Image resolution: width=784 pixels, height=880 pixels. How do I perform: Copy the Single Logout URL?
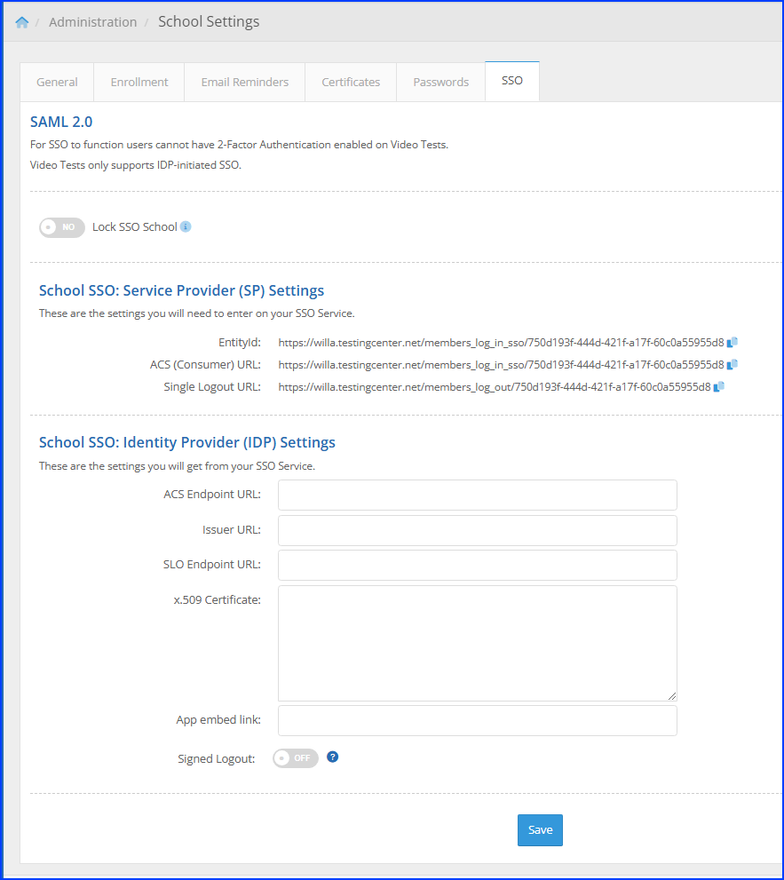click(719, 386)
